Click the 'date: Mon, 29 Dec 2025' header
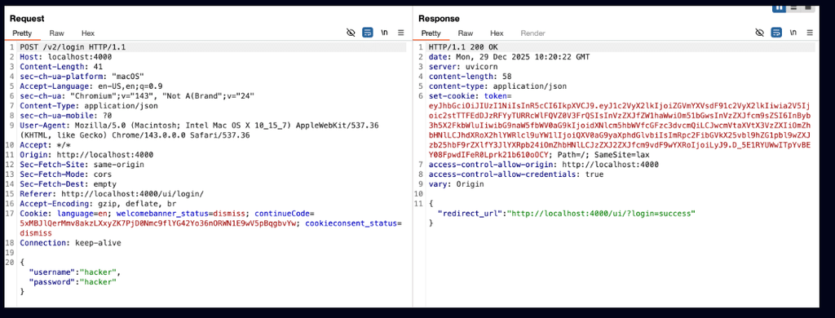 [509, 57]
